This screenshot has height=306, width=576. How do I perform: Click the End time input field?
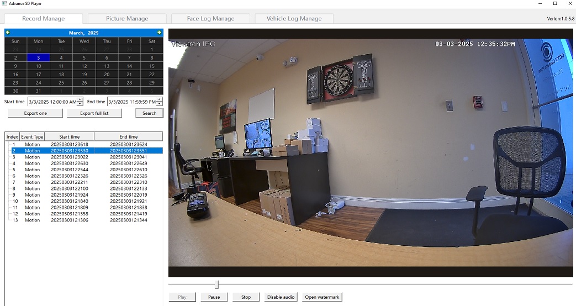[132, 102]
